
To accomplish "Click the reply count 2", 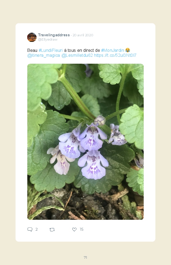I will [x=37, y=229].
